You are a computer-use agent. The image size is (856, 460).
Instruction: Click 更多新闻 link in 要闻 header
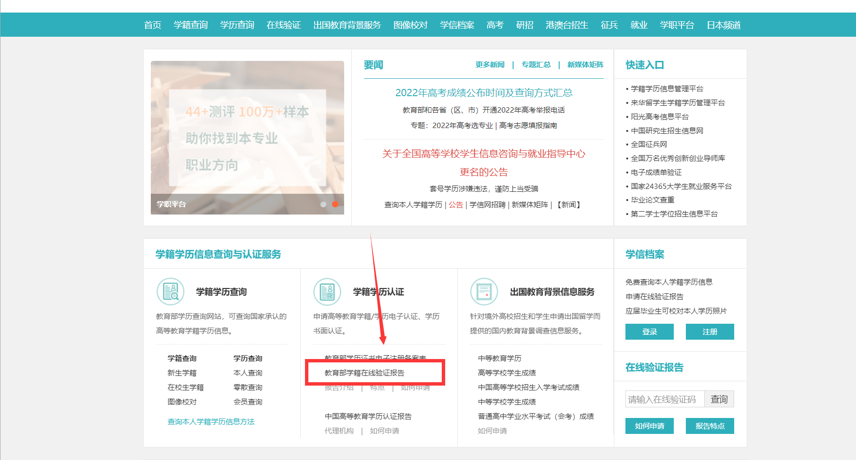[x=490, y=65]
